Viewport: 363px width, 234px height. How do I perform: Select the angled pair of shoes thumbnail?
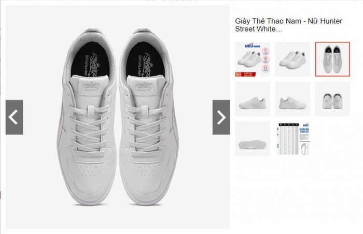[x=292, y=59]
